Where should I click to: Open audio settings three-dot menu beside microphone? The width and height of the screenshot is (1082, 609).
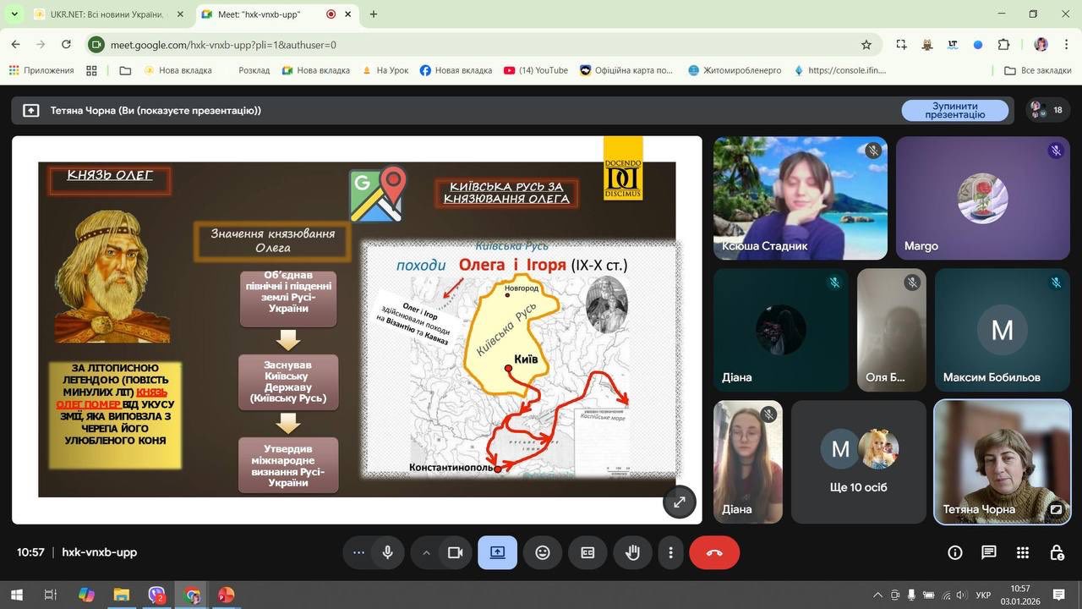click(358, 552)
